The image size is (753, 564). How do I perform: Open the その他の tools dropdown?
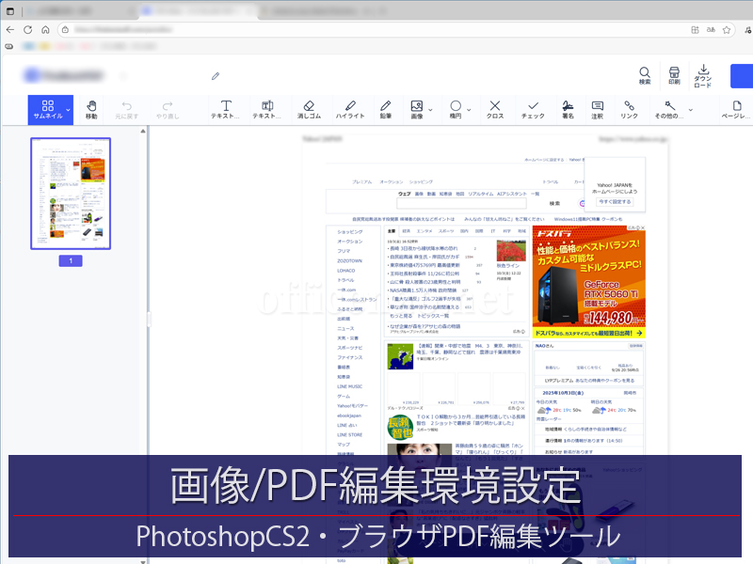[690, 110]
